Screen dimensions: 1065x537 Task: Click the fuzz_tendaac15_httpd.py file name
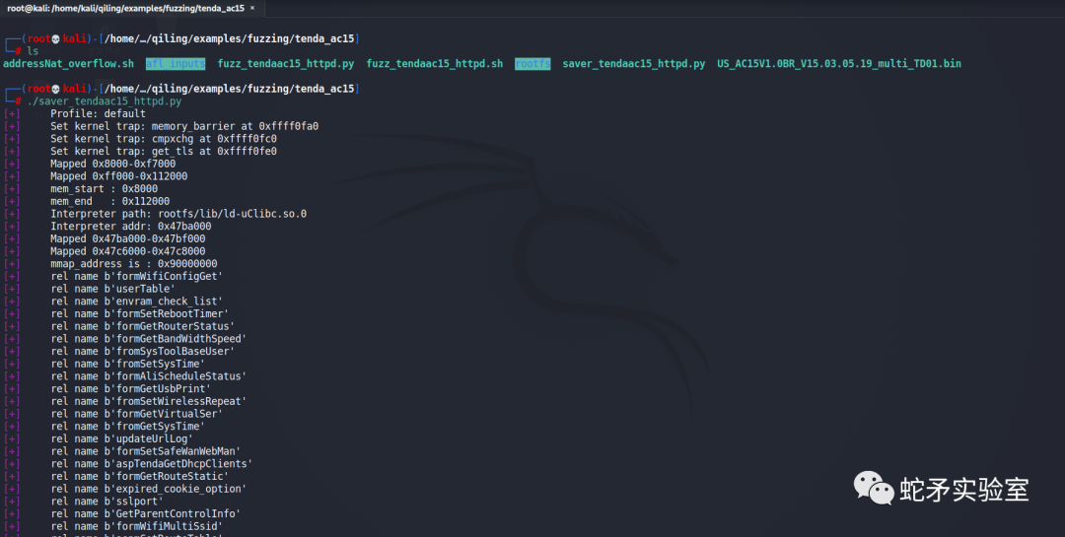[x=286, y=64]
